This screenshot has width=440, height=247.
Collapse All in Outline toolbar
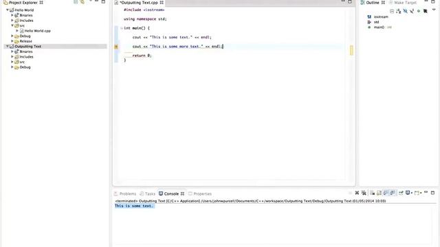click(x=392, y=11)
